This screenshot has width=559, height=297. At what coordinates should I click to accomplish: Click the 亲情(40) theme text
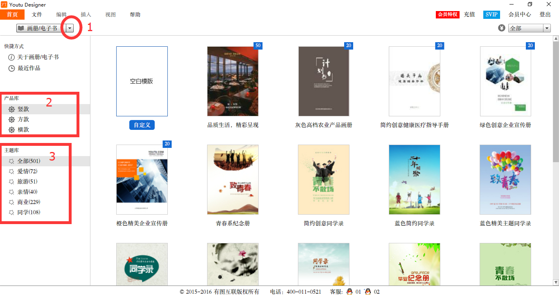pyautogui.click(x=27, y=192)
